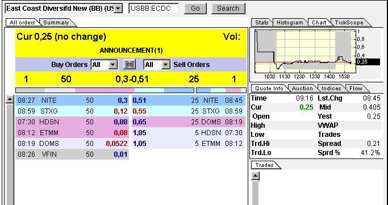Click the order book scroll-up arrow
Screen dimensions: 388x205
(x=10, y=99)
